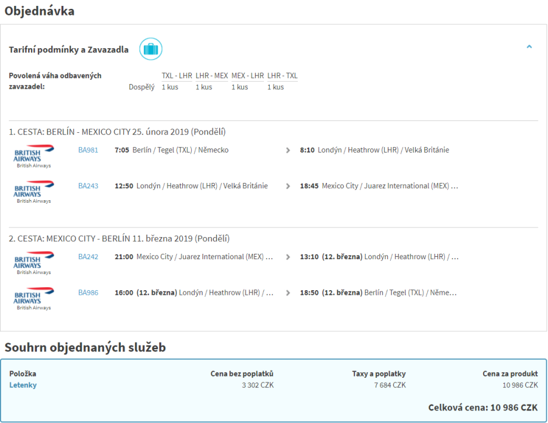Open flight number BA986 link
The width and height of the screenshot is (548, 423).
[88, 293]
